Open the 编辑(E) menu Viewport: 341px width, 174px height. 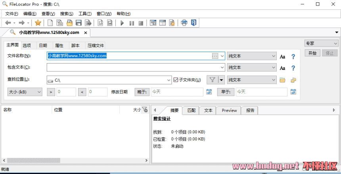[x=30, y=14]
